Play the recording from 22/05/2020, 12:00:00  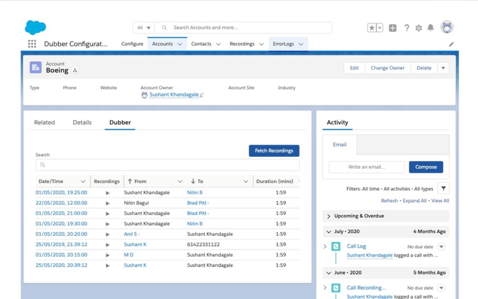[108, 203]
